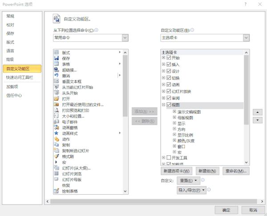Open the 快速访问工具栏 options page
Image resolution: width=267 pixels, height=216 pixels.
click(x=20, y=77)
